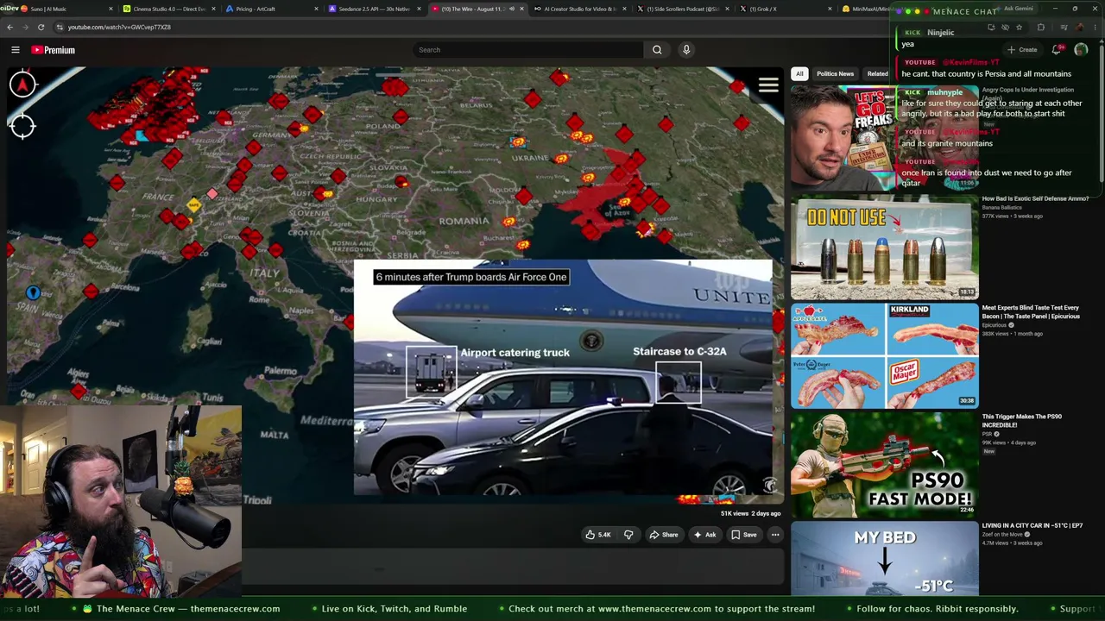Open the install app icon in address bar
The width and height of the screenshot is (1105, 621).
coord(991,27)
